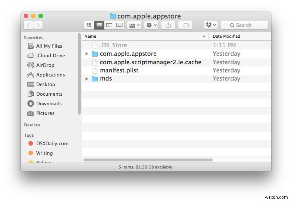Click the com.apple.appstore row folder icon
This screenshot has width=292, height=201.
[x=95, y=54]
